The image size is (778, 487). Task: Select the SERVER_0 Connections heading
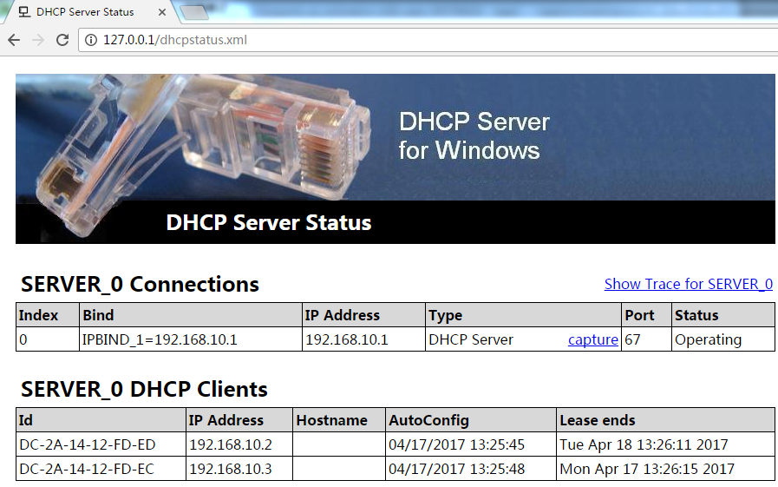coord(140,285)
